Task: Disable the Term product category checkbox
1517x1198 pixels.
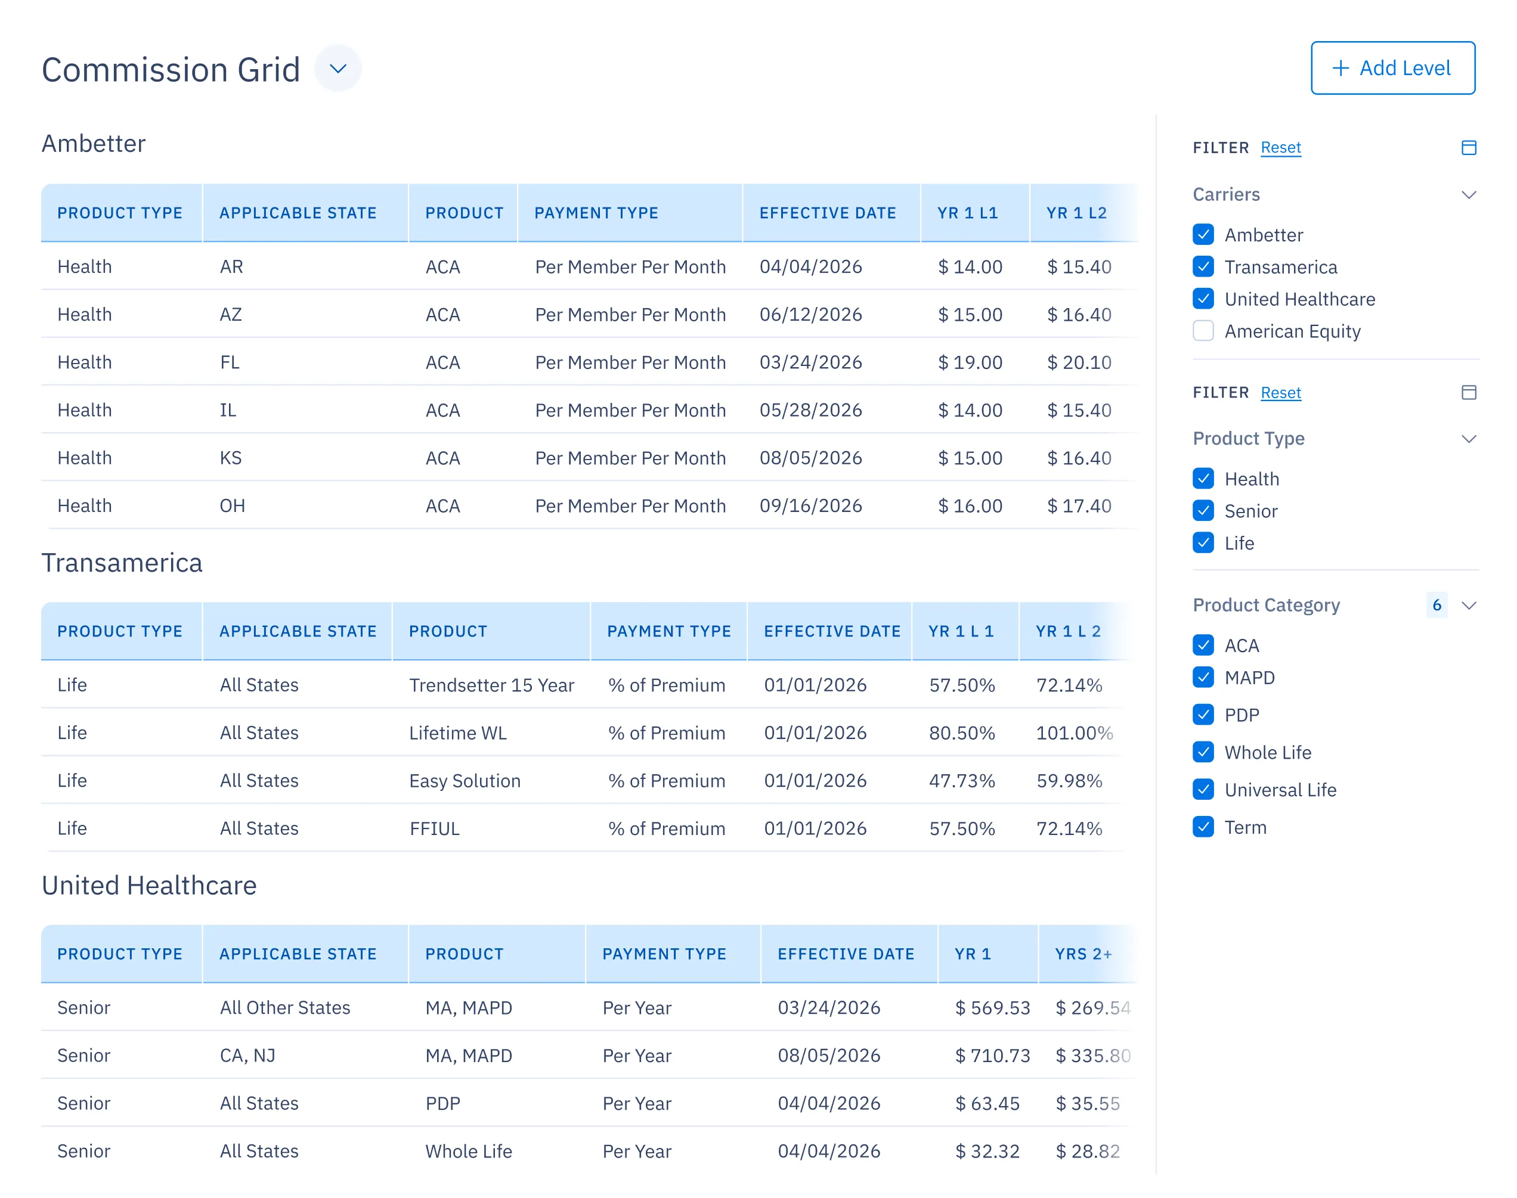Action: tap(1203, 828)
